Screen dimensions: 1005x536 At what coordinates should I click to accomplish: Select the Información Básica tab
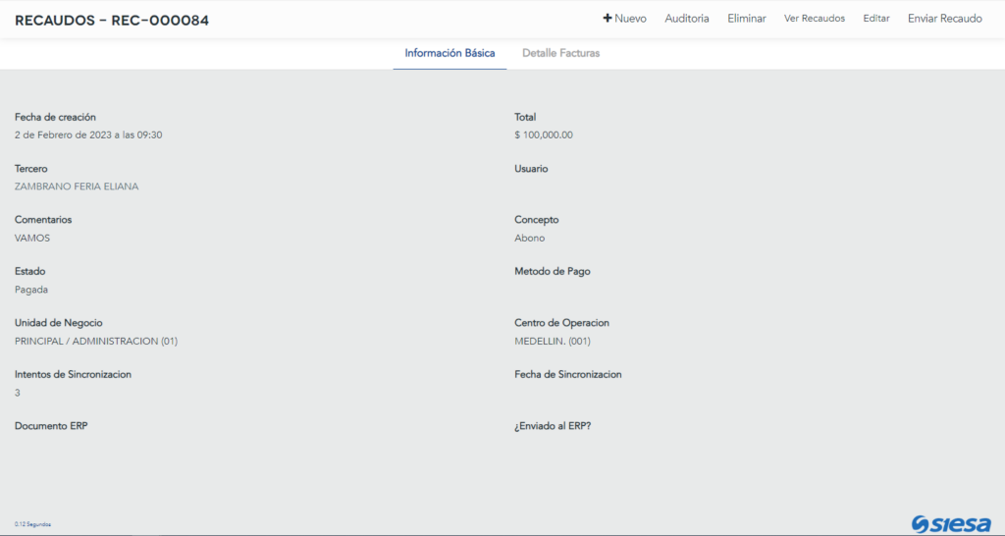point(450,53)
